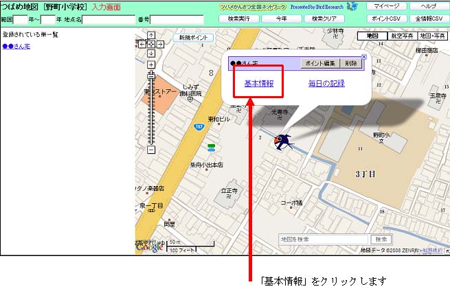Close the info balloon with the X
Viewport: 450px width, 289px height.
click(x=364, y=57)
